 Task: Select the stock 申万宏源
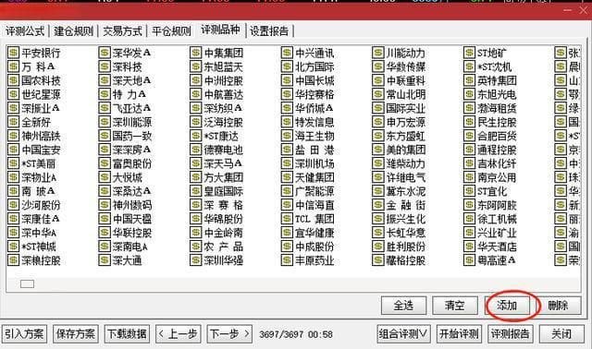[x=405, y=122]
